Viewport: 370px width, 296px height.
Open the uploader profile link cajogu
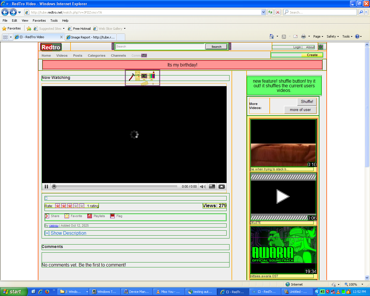click(54, 225)
